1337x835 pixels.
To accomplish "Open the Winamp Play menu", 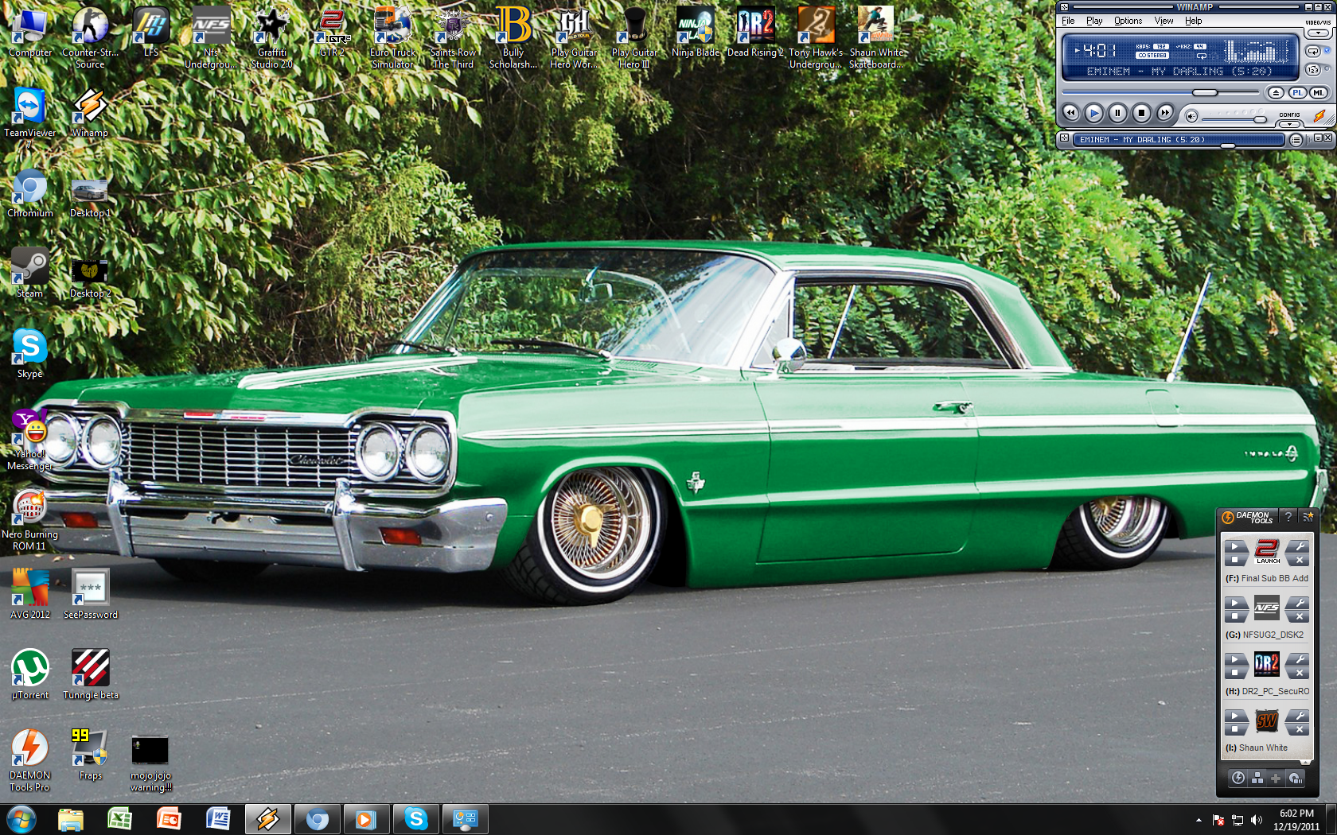I will [1094, 21].
